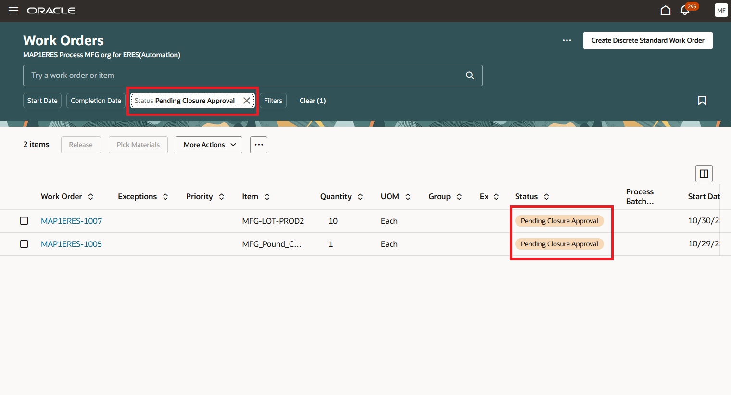The image size is (731, 395).
Task: Click quantity 1 cell for MAP1ERES-1005
Action: pyautogui.click(x=331, y=244)
